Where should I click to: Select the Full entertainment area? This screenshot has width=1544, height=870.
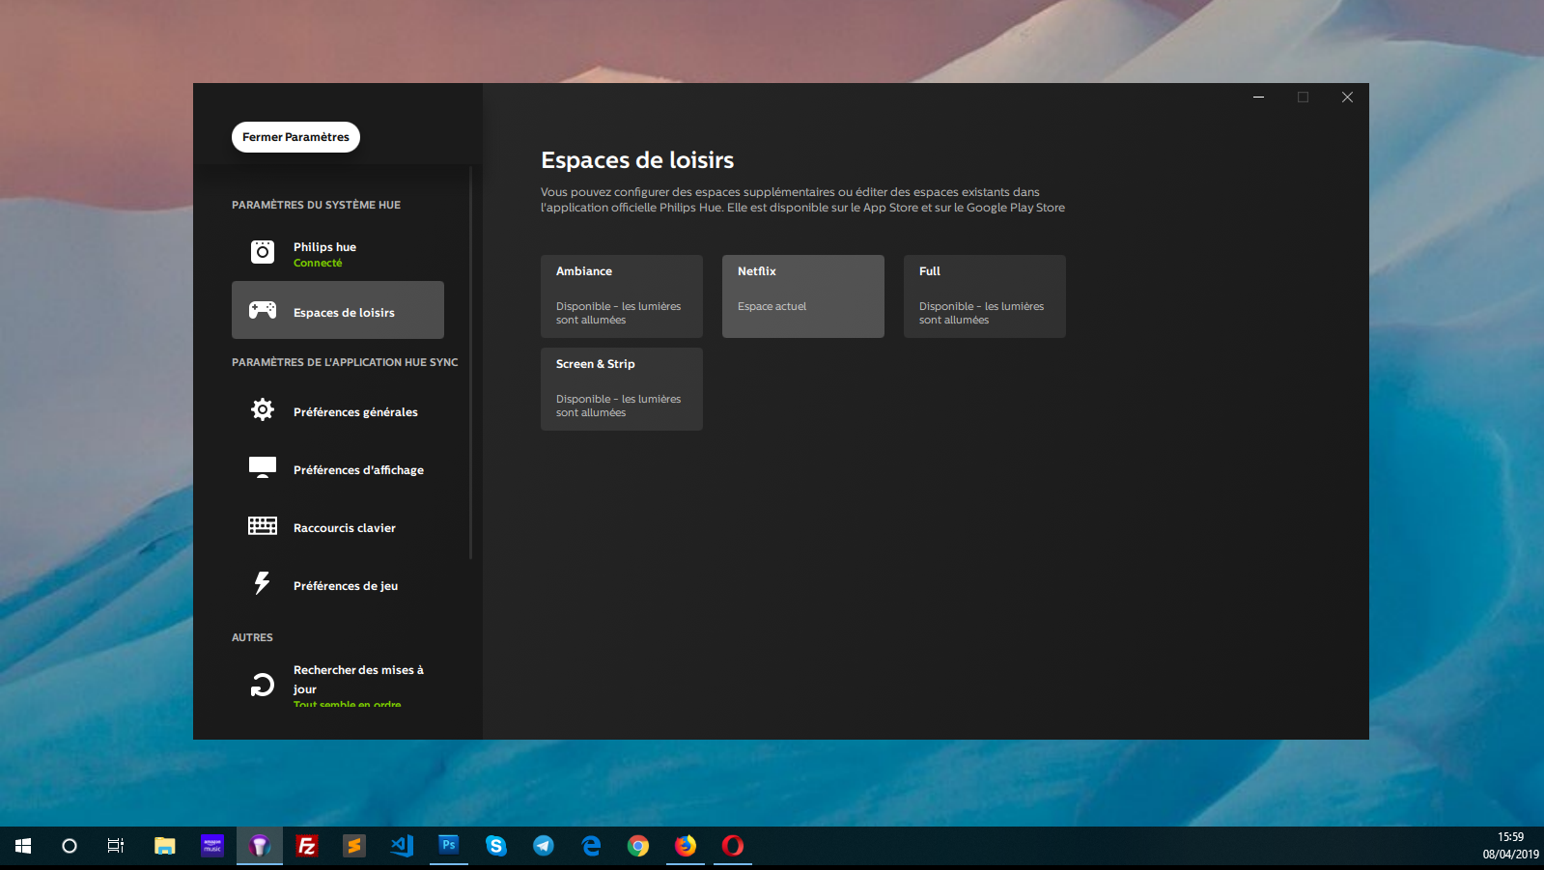pos(984,295)
